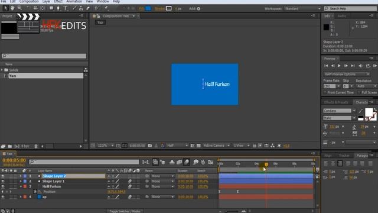This screenshot has width=378, height=213.
Task: Open the Stroke options box icon
Action: coord(169,8)
